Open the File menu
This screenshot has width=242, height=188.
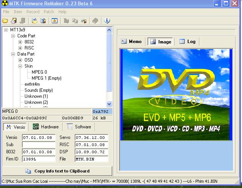[6, 12]
